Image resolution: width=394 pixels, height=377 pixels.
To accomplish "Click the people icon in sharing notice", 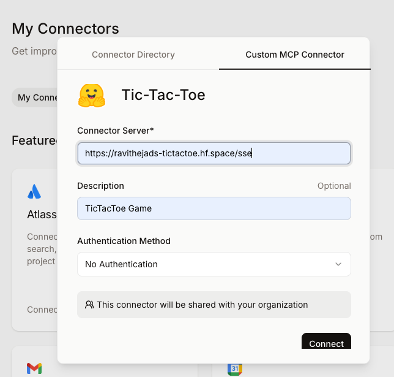I will tap(89, 305).
